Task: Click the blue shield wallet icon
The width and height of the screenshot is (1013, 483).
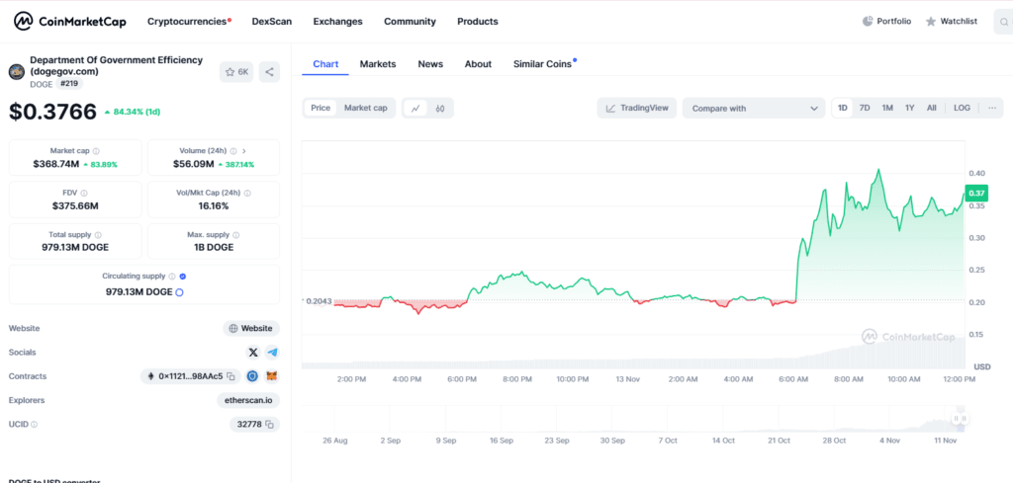Action: [x=253, y=376]
